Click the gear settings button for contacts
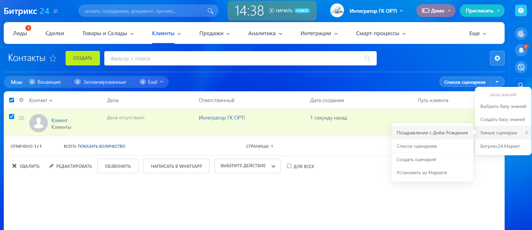Screen dimensions: 532x230 pos(497,58)
